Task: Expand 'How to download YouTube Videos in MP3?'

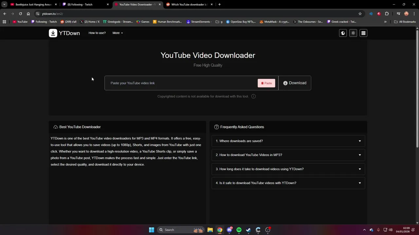Action: pos(288,155)
